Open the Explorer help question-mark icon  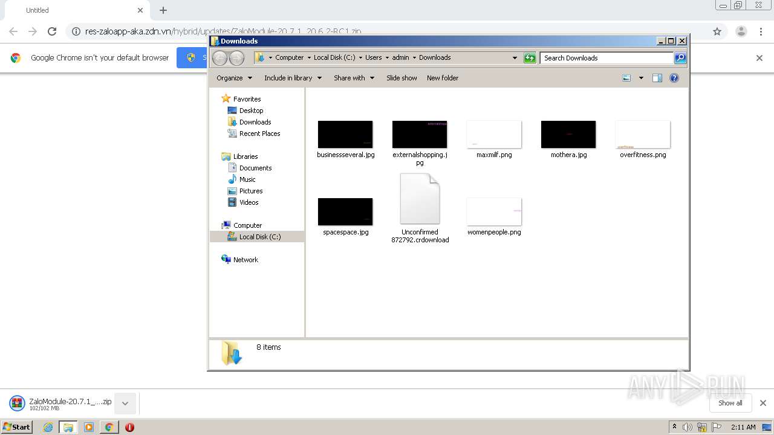(674, 78)
